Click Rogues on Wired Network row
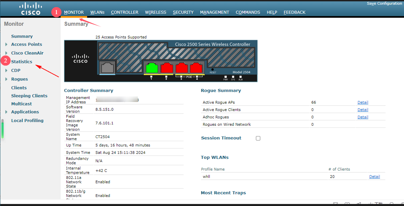The width and height of the screenshot is (404, 206). click(x=293, y=125)
